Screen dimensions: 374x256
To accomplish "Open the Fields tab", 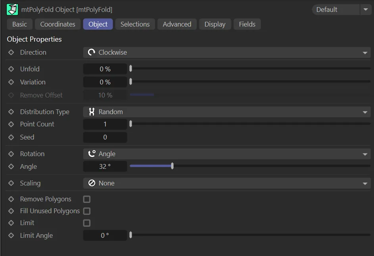I will pos(247,24).
